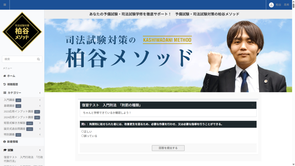Viewport: 295px width, 166px height.
Task: Expand the 入門講座 category
Action: pyautogui.click(x=40, y=100)
